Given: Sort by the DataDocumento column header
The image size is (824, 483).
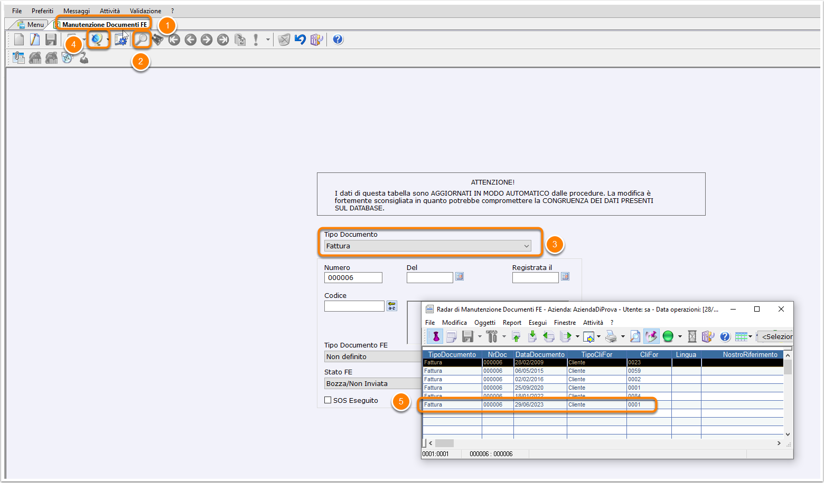Looking at the screenshot, I should click(x=540, y=355).
